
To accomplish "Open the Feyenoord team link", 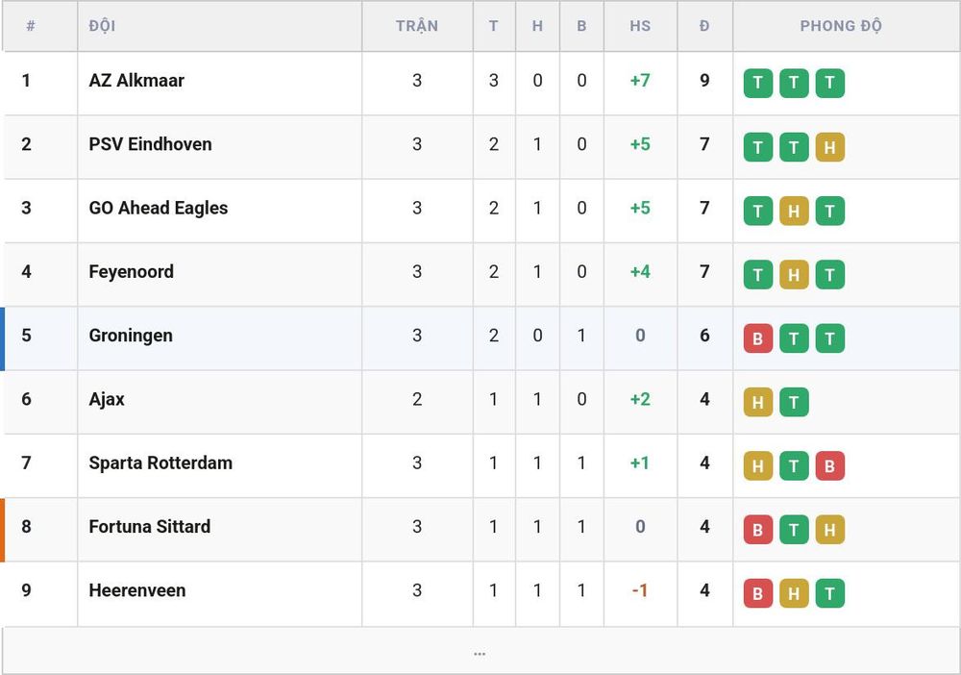I will click(x=131, y=271).
